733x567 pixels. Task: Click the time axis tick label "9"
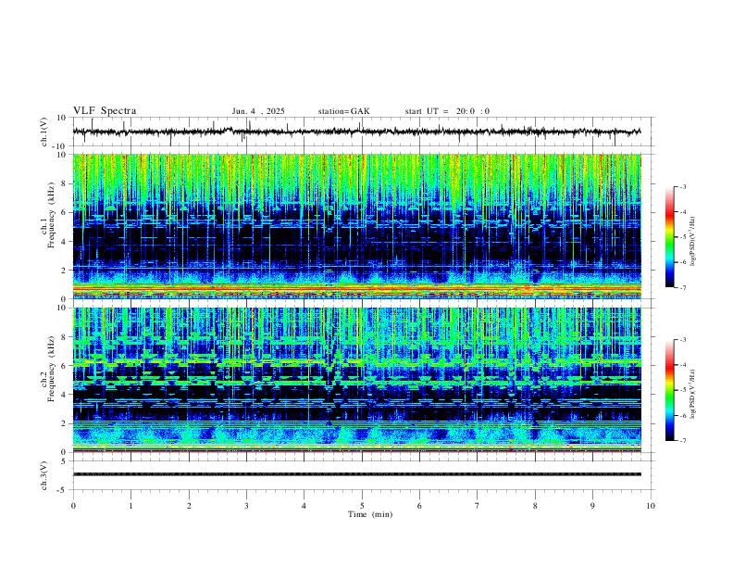click(x=592, y=506)
